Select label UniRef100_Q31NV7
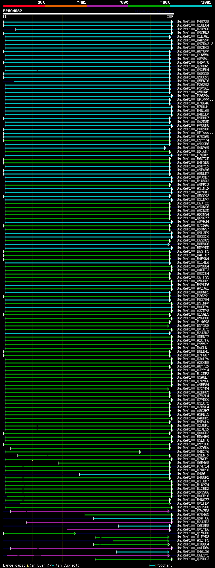Image resolution: width=215 pixels, height=568 pixels. point(193,199)
